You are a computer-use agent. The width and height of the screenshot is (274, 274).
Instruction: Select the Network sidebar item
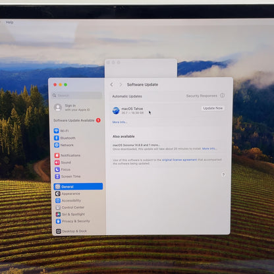coord(64,145)
